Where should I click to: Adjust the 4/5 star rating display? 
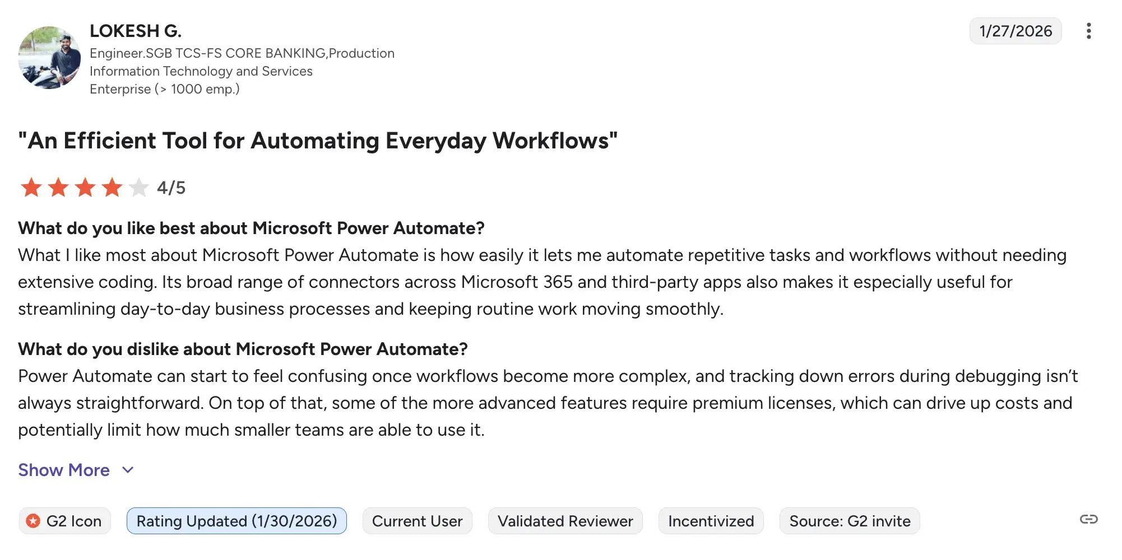pyautogui.click(x=170, y=188)
